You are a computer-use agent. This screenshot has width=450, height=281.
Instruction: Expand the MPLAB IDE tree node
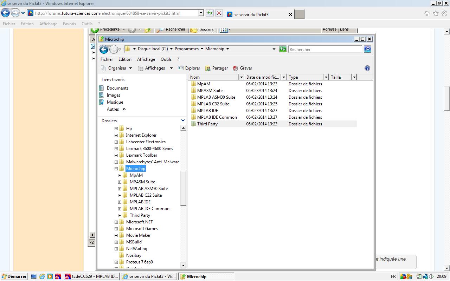pos(120,202)
